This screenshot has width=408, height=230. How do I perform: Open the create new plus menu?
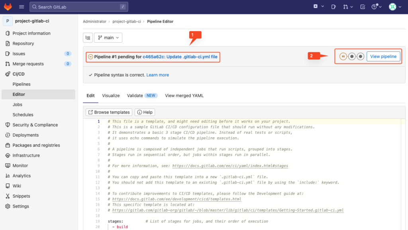click(x=318, y=6)
